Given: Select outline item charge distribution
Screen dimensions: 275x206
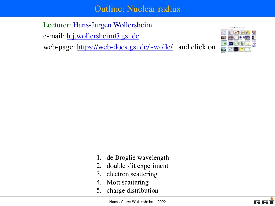Looking at the screenshot, I should click(x=132, y=190).
